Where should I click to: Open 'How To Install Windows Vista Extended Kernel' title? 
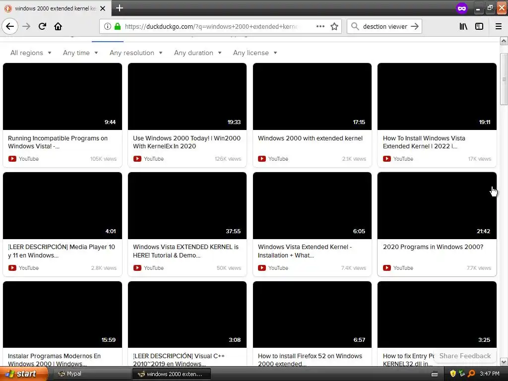pyautogui.click(x=424, y=142)
